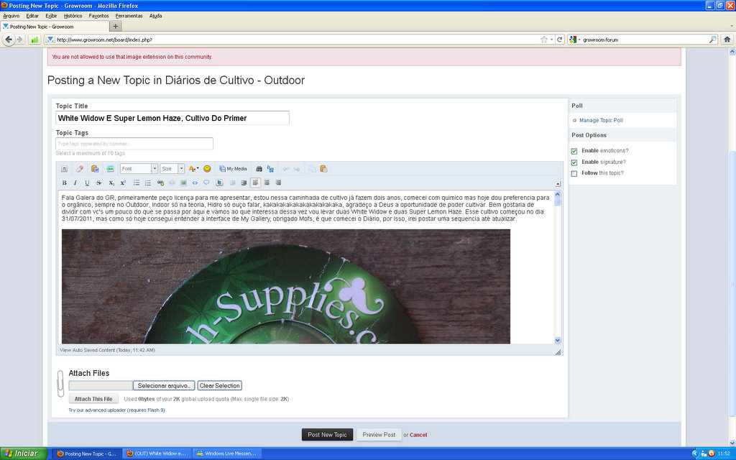The width and height of the screenshot is (736, 460).
Task: Open the Favoritos menu
Action: (98, 16)
